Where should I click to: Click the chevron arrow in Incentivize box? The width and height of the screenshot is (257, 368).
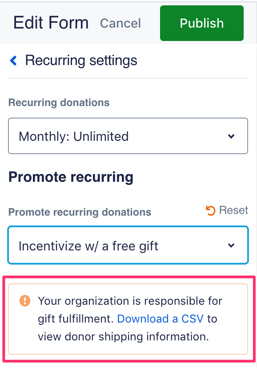(x=231, y=245)
